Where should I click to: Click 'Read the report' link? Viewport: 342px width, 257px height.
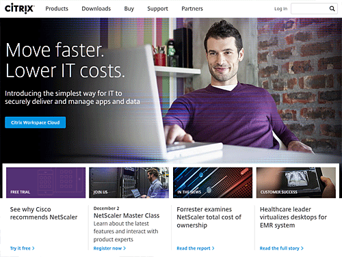click(x=196, y=248)
